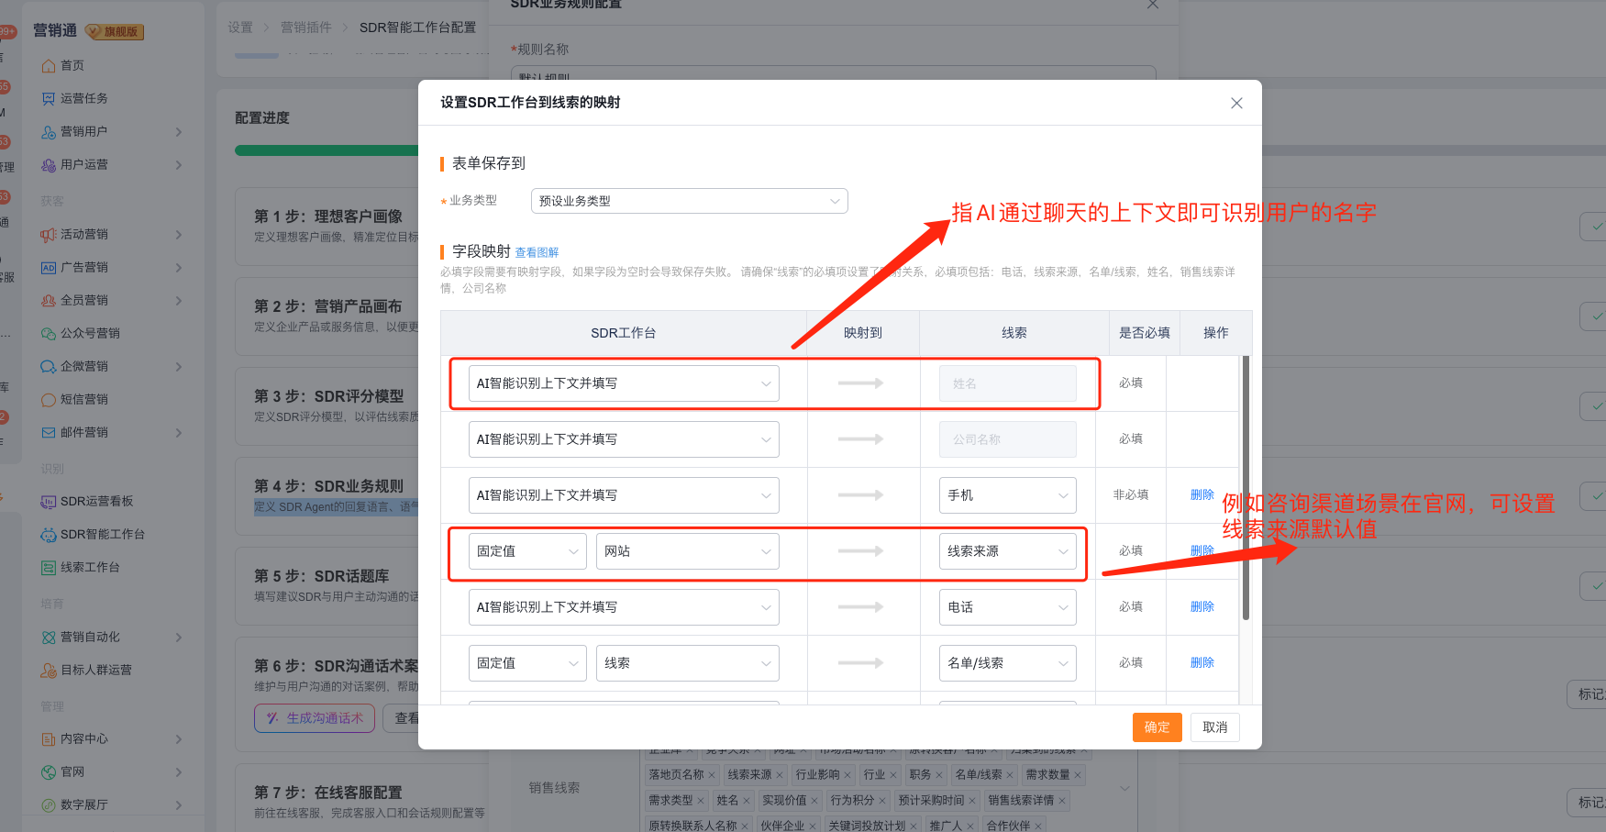Image resolution: width=1606 pixels, height=832 pixels.
Task: Click the 官网 globe icon in sidebar
Action: coord(49,772)
